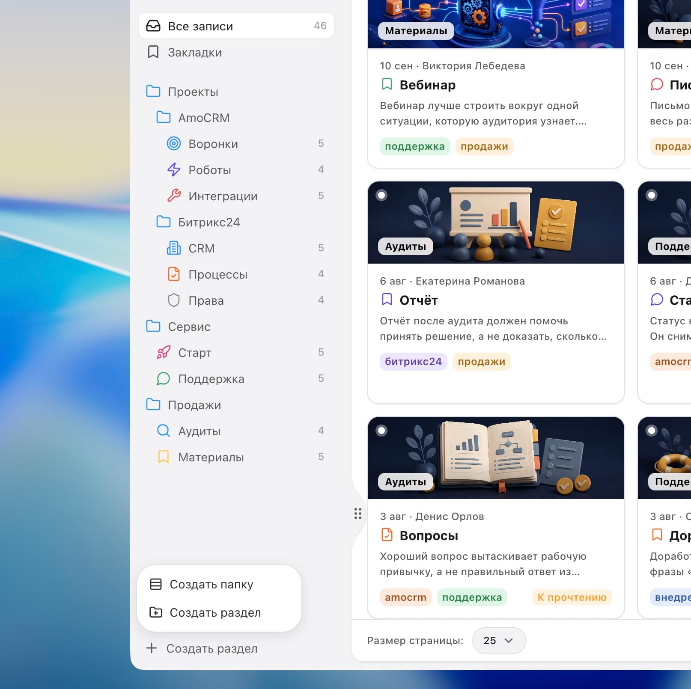Select the radio circle on the Отчёт card
691x689 pixels.
381,195
